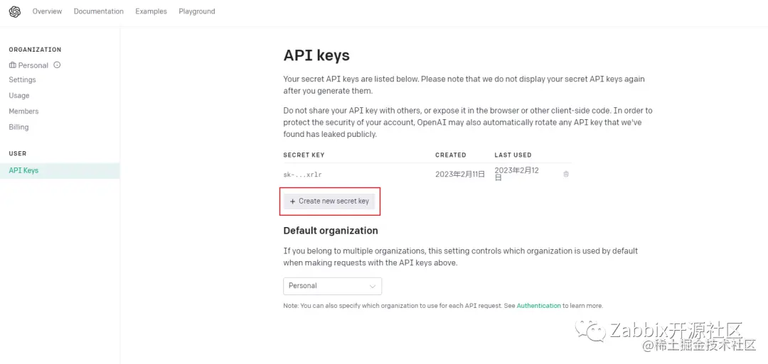Go to Members in the sidebar

[23, 111]
